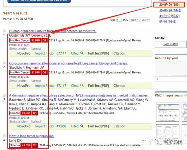Open Similar articles for PMID 31406302
Viewport: 187px width, 150px height.
coord(18,81)
